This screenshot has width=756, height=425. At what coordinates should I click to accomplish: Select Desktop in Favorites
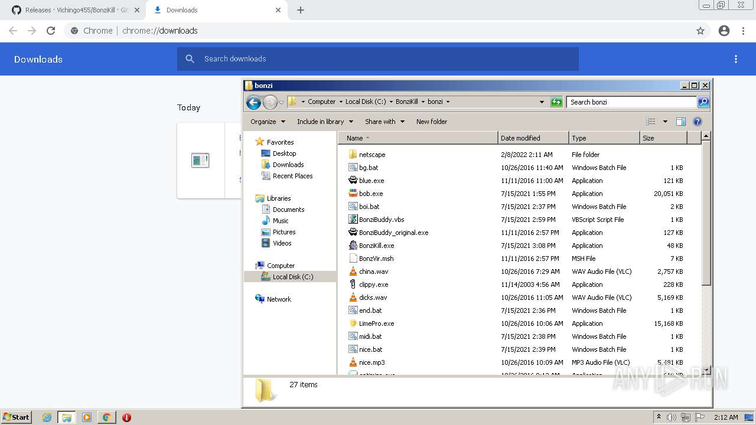coord(284,153)
